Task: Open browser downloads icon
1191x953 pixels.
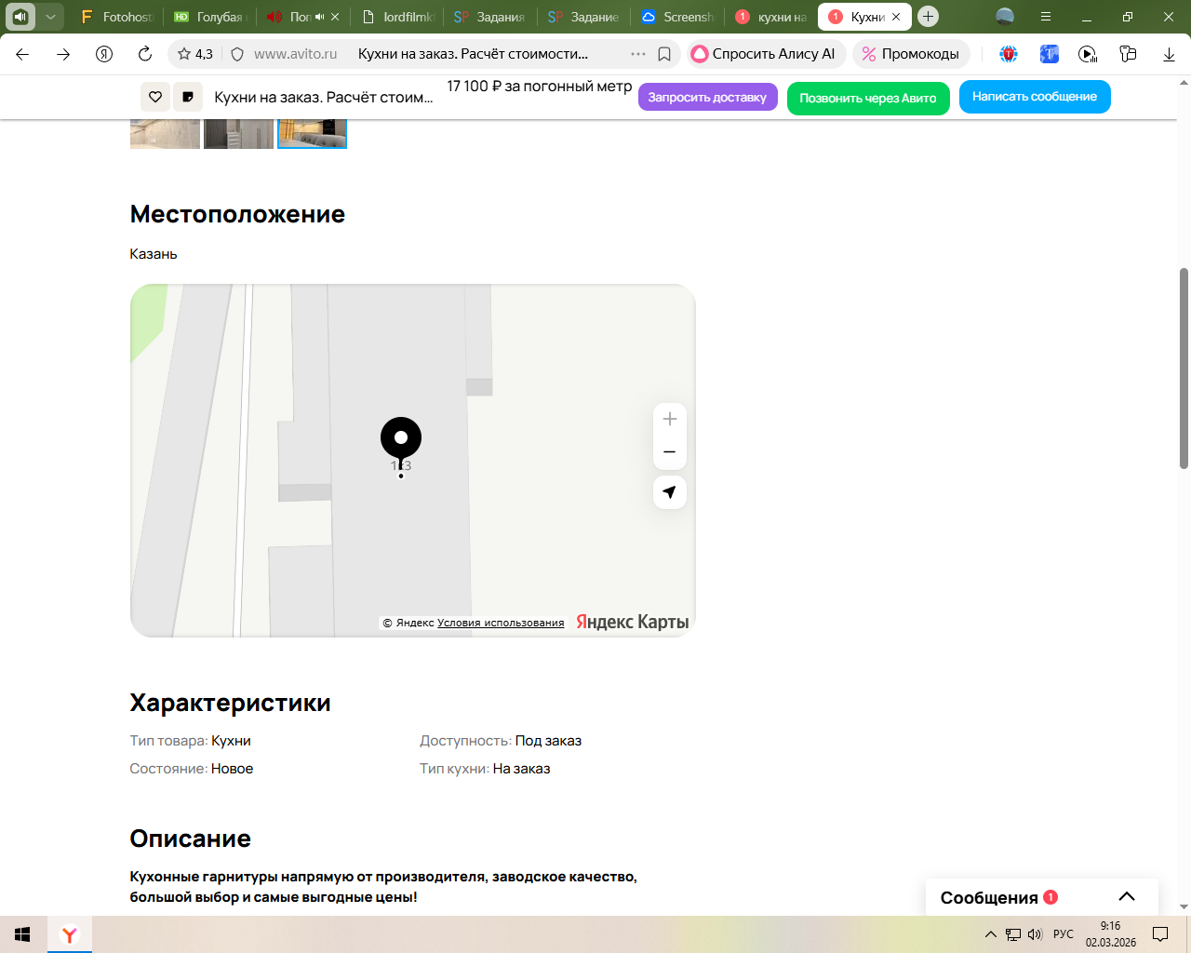Action: click(1169, 54)
